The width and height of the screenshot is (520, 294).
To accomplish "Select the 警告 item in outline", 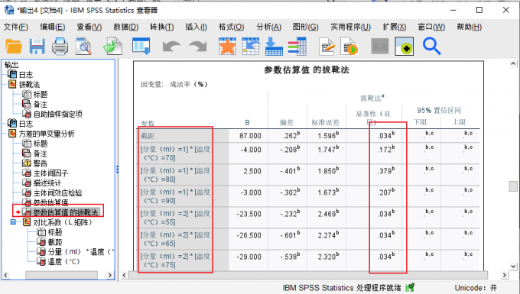I will click(41, 163).
